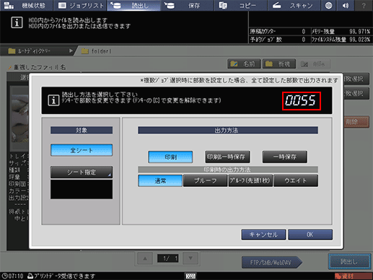Click the globe network icon
This screenshot has height=280, width=373.
coord(329,5)
